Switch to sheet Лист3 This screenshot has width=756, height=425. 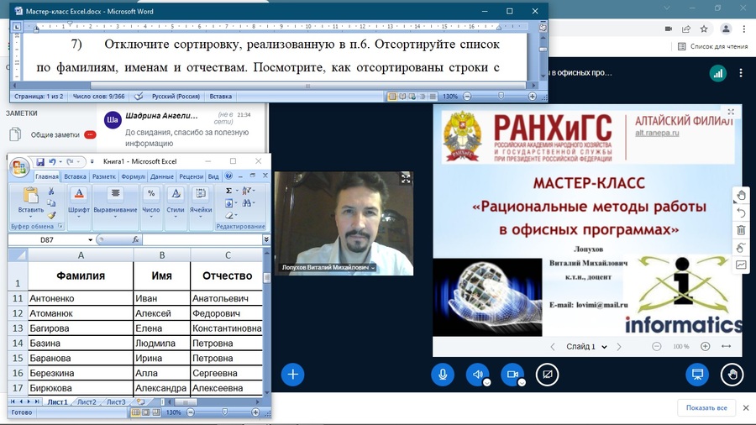(x=116, y=401)
